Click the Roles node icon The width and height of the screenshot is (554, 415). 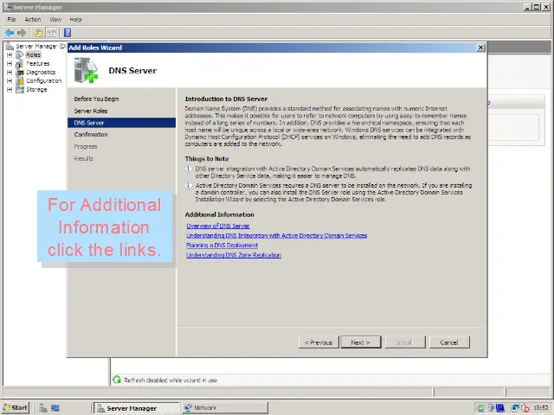pyautogui.click(x=20, y=54)
